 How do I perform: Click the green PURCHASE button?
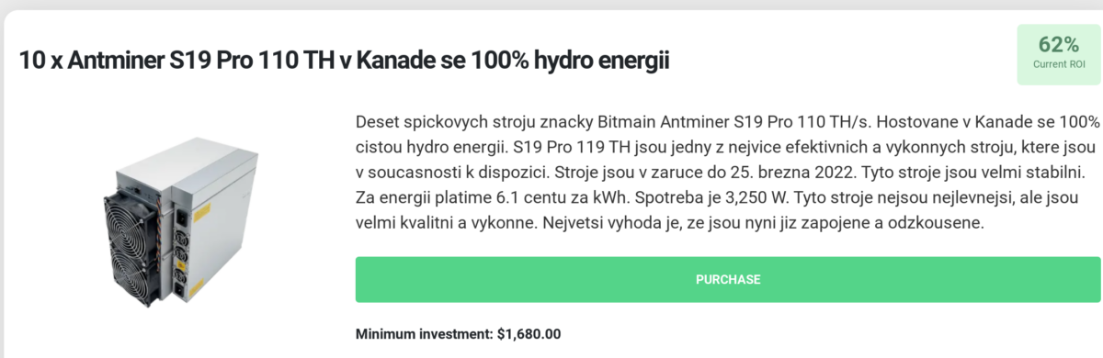click(727, 279)
